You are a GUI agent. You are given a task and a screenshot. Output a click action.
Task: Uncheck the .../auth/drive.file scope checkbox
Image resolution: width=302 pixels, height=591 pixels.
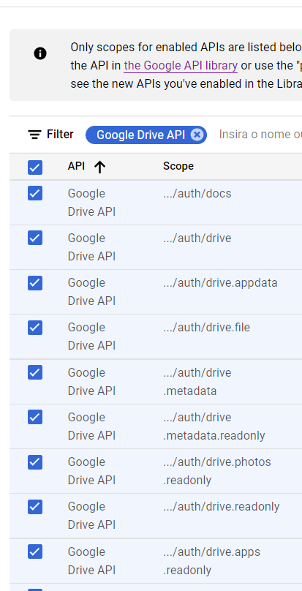click(x=35, y=328)
